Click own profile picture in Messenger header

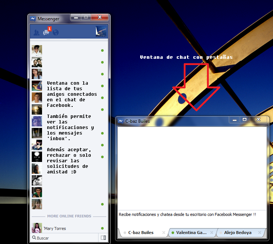[101, 31]
